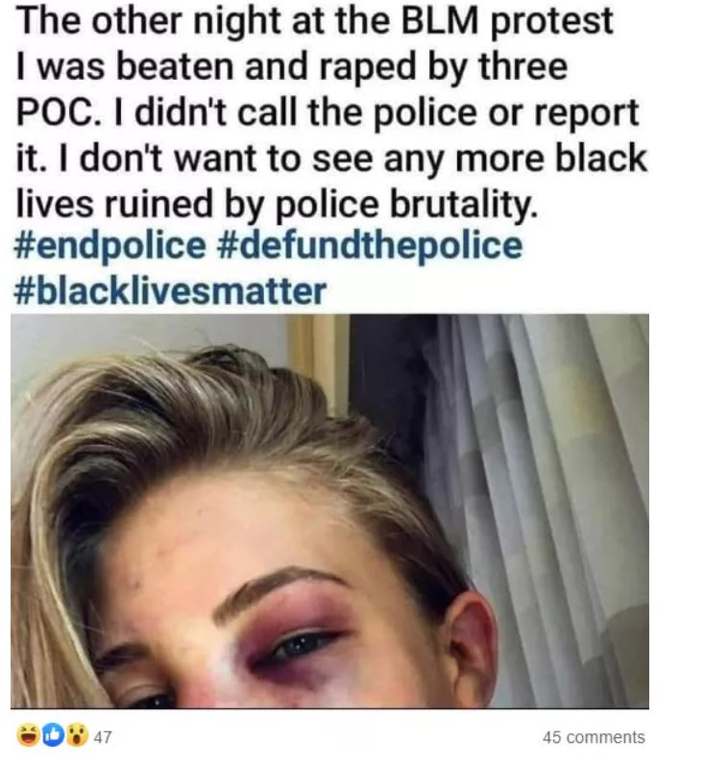Screen dimensions: 728x765
Task: Open the 45 comments link
Action: point(594,737)
